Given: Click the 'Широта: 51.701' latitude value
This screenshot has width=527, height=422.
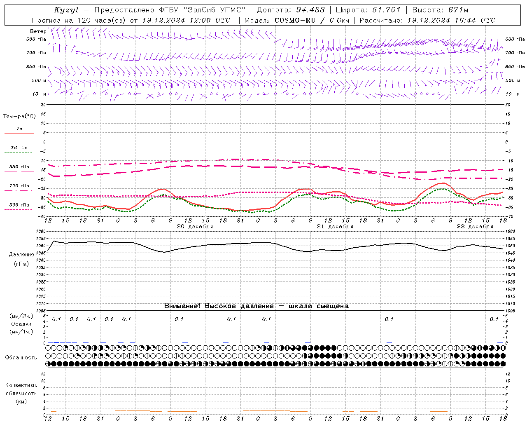Looking at the screenshot, I should coord(368,10).
